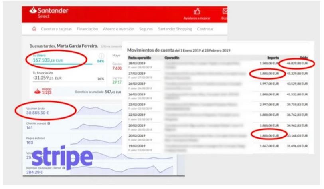This screenshot has width=324, height=189.
Task: Click the teal progress bar under Tu dinero
Action: pos(63,64)
